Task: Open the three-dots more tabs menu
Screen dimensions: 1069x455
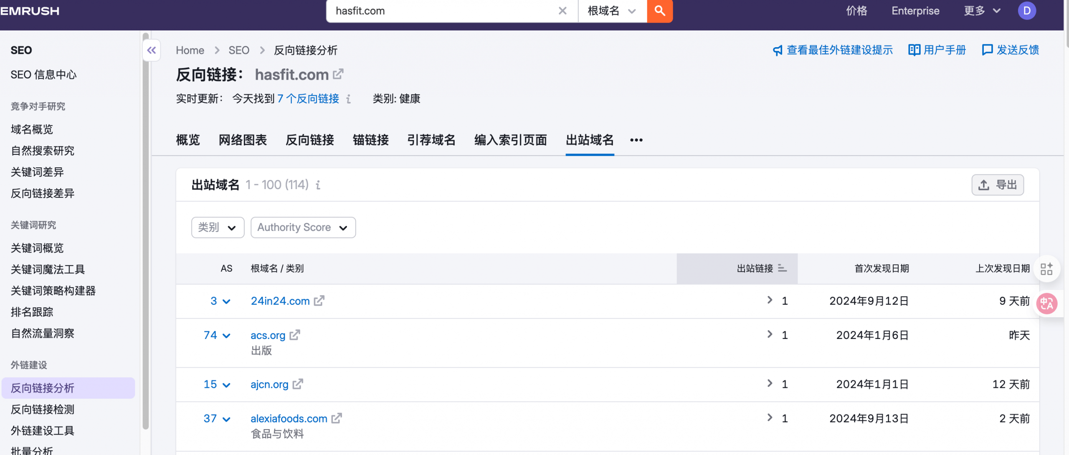Action: click(636, 140)
